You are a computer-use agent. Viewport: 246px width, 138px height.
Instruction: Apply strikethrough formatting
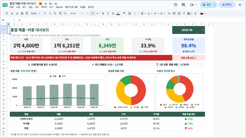(113, 14)
